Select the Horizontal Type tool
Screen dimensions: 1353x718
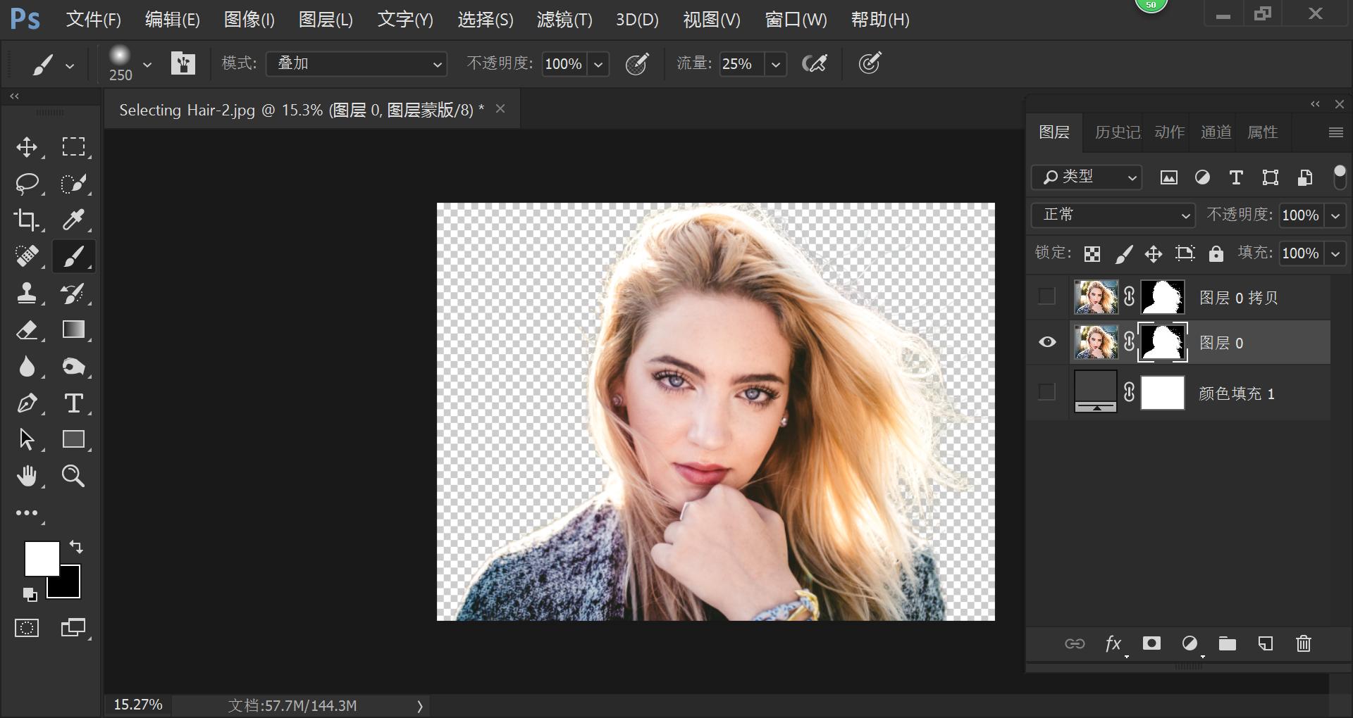point(73,403)
